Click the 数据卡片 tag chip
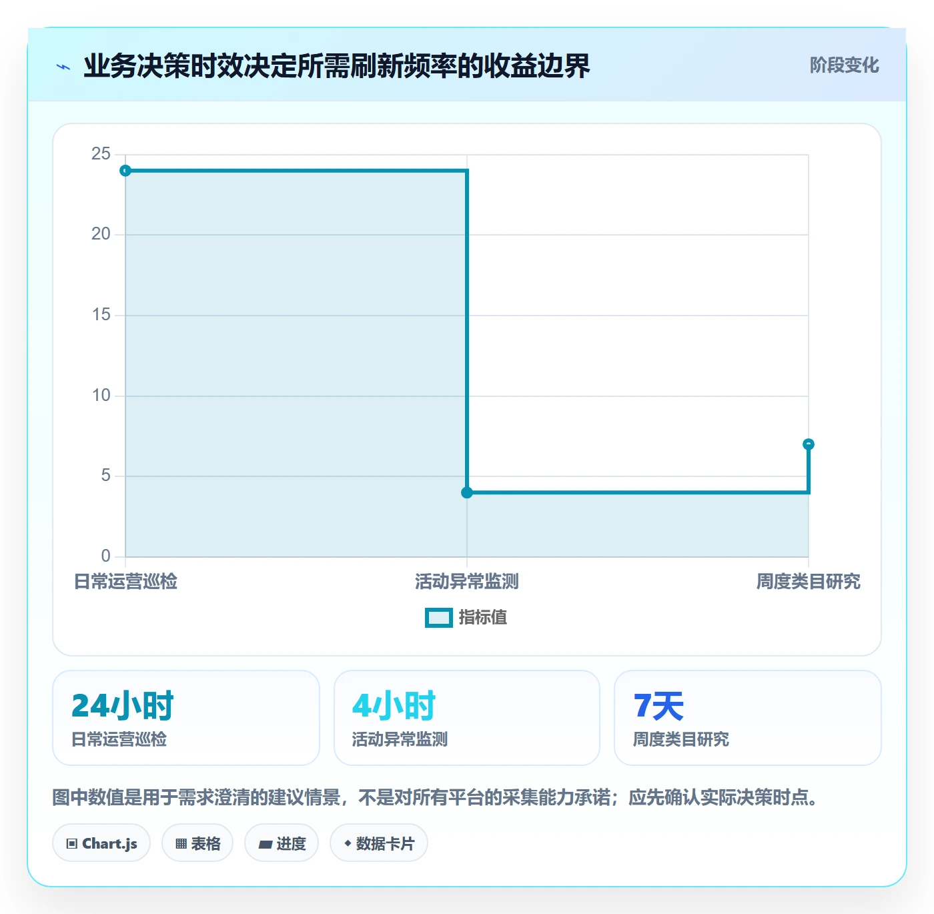 click(379, 843)
